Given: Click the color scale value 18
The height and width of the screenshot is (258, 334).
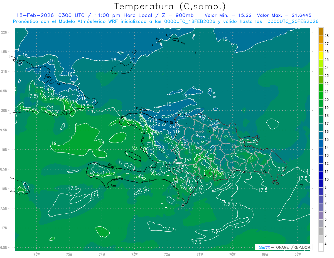Looking at the screenshot, I should pyautogui.click(x=327, y=116).
